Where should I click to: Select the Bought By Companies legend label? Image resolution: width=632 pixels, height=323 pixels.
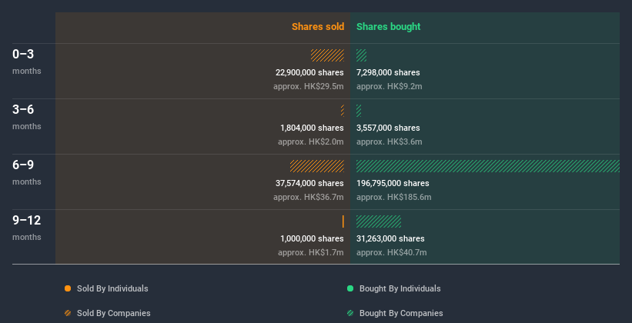(x=401, y=313)
